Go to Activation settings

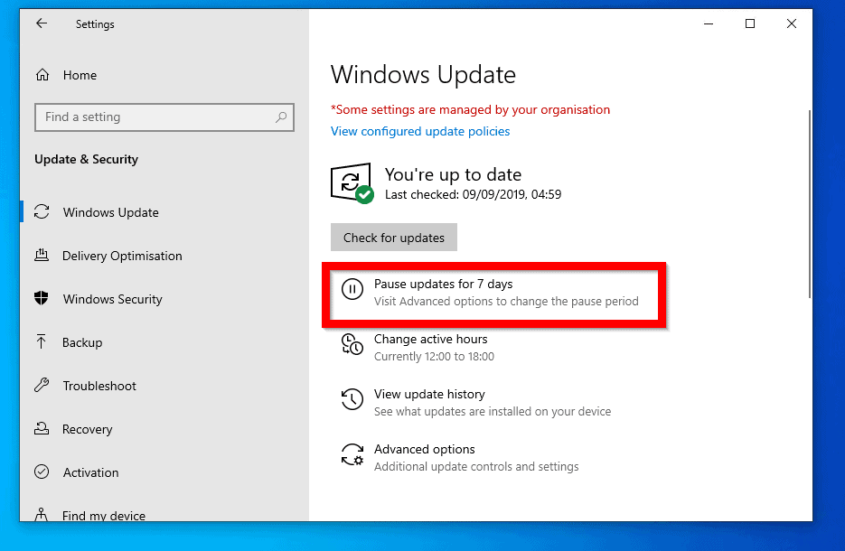pyautogui.click(x=90, y=472)
